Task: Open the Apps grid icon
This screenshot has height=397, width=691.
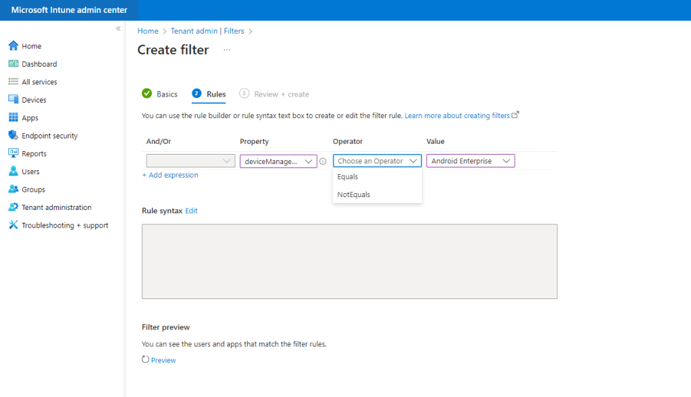Action: pos(13,117)
